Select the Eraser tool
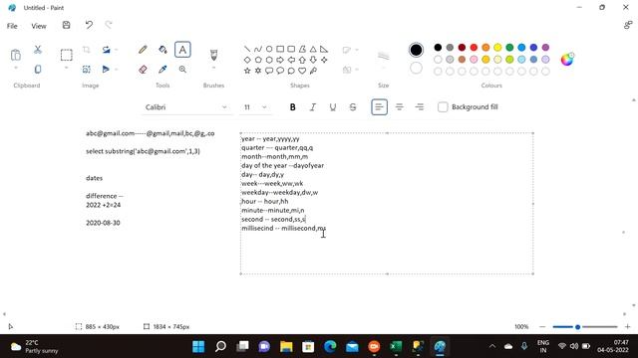This screenshot has width=638, height=358. coord(143,70)
